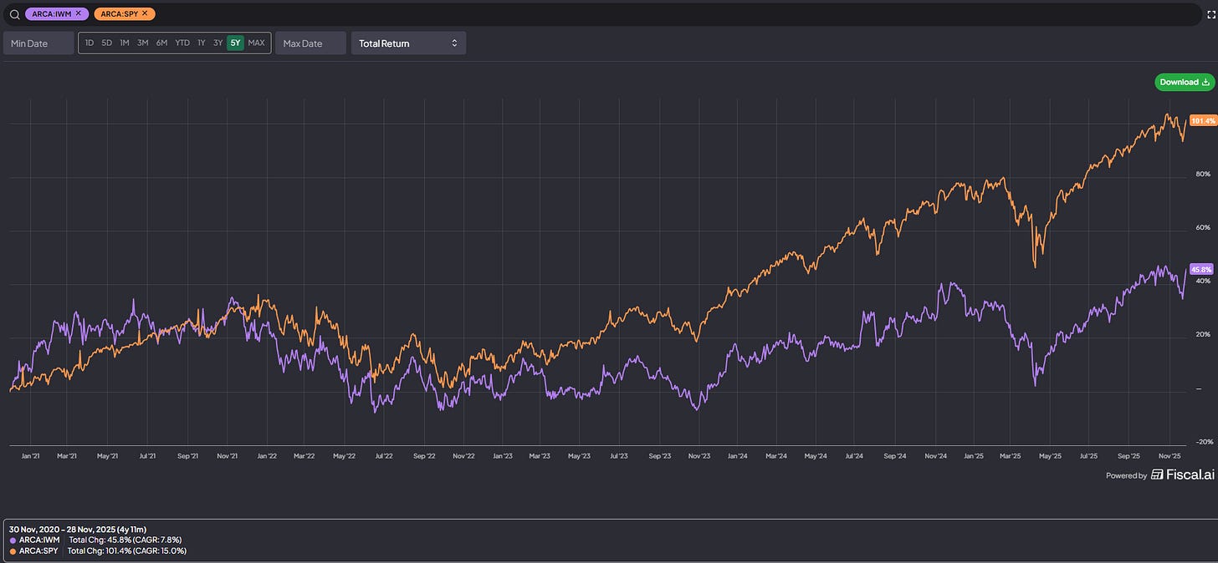Select the 5Y time range

[x=235, y=43]
